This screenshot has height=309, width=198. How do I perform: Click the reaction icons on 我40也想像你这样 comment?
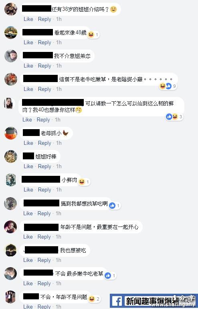click(x=172, y=117)
